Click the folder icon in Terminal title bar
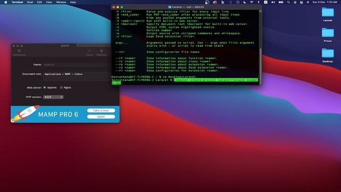The width and height of the screenshot is (341, 192). (x=170, y=7)
